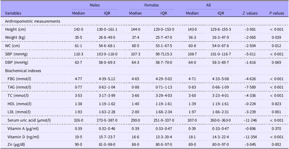Click the Median header under All
The width and height of the screenshot is (289, 149).
(x=192, y=13)
